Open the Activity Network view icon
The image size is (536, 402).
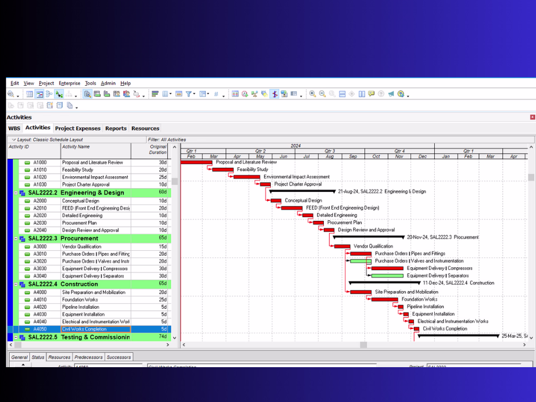click(x=49, y=94)
